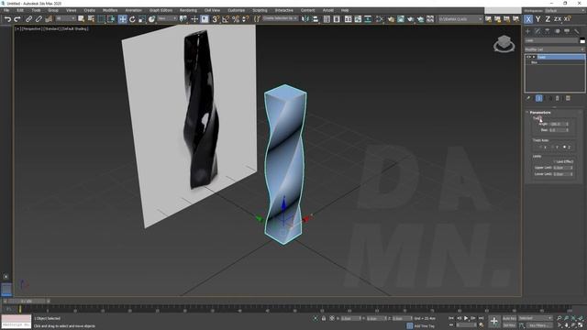The width and height of the screenshot is (587, 330).
Task: Open the Rendering menu
Action: (x=188, y=10)
